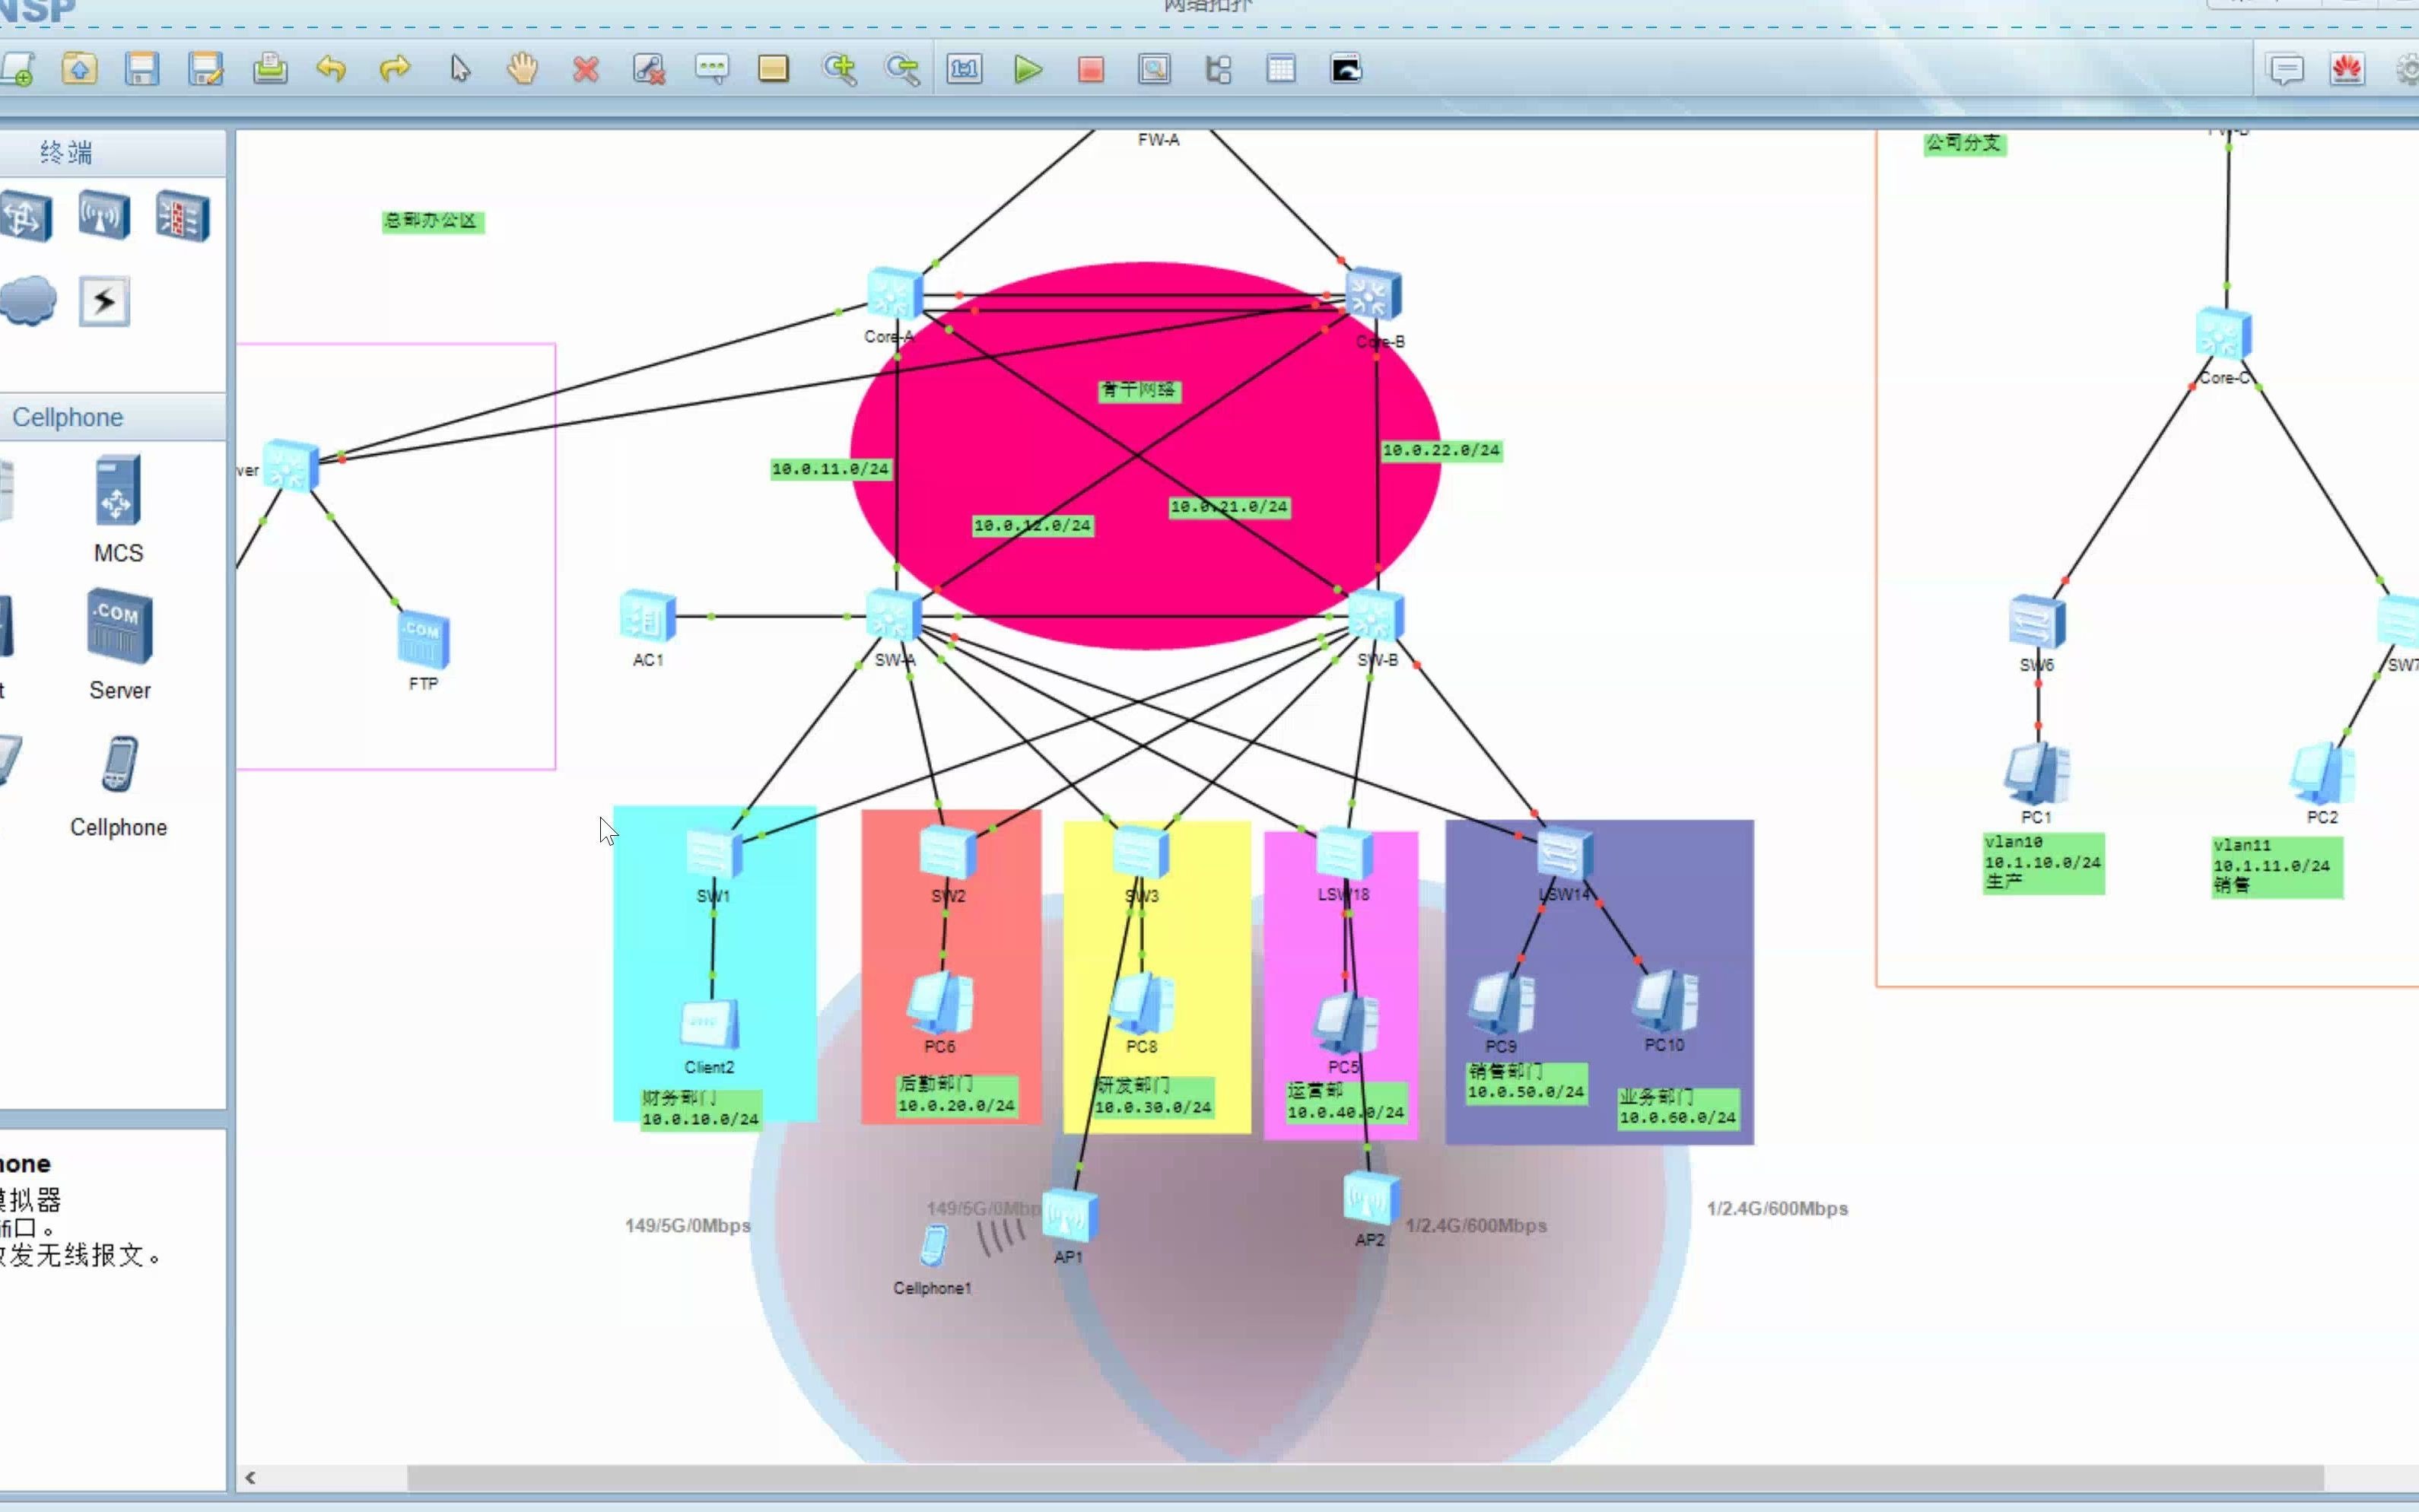Click the horizontal scrollbar left arrow
Screen dimensions: 2419x1512
click(x=250, y=1478)
